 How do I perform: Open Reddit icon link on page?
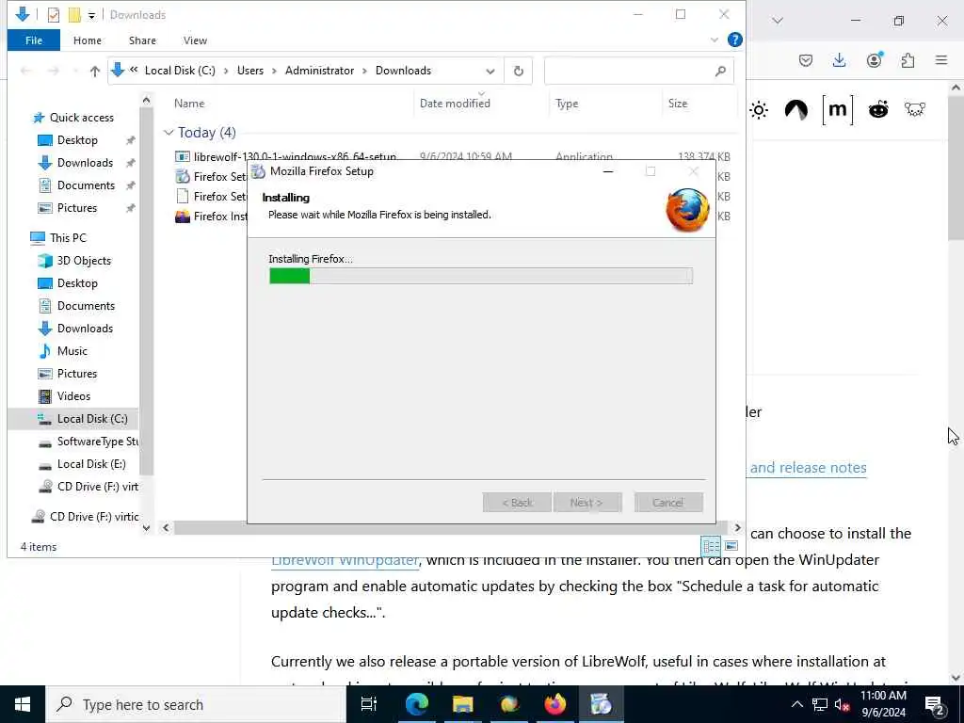coord(878,109)
